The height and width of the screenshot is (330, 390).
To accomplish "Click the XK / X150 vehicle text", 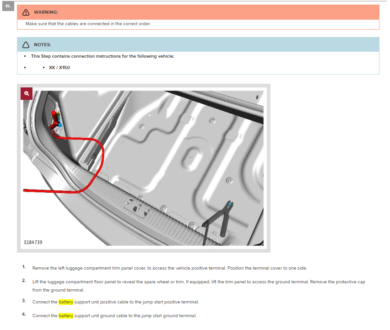I will 59,67.
